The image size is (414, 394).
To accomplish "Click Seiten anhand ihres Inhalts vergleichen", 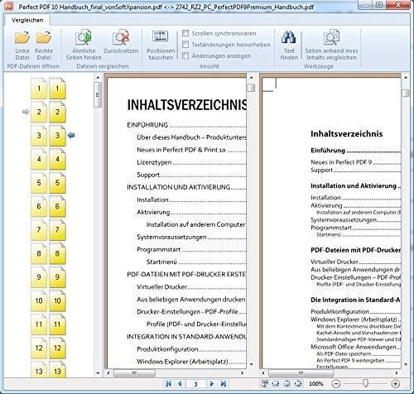I will 331,45.
